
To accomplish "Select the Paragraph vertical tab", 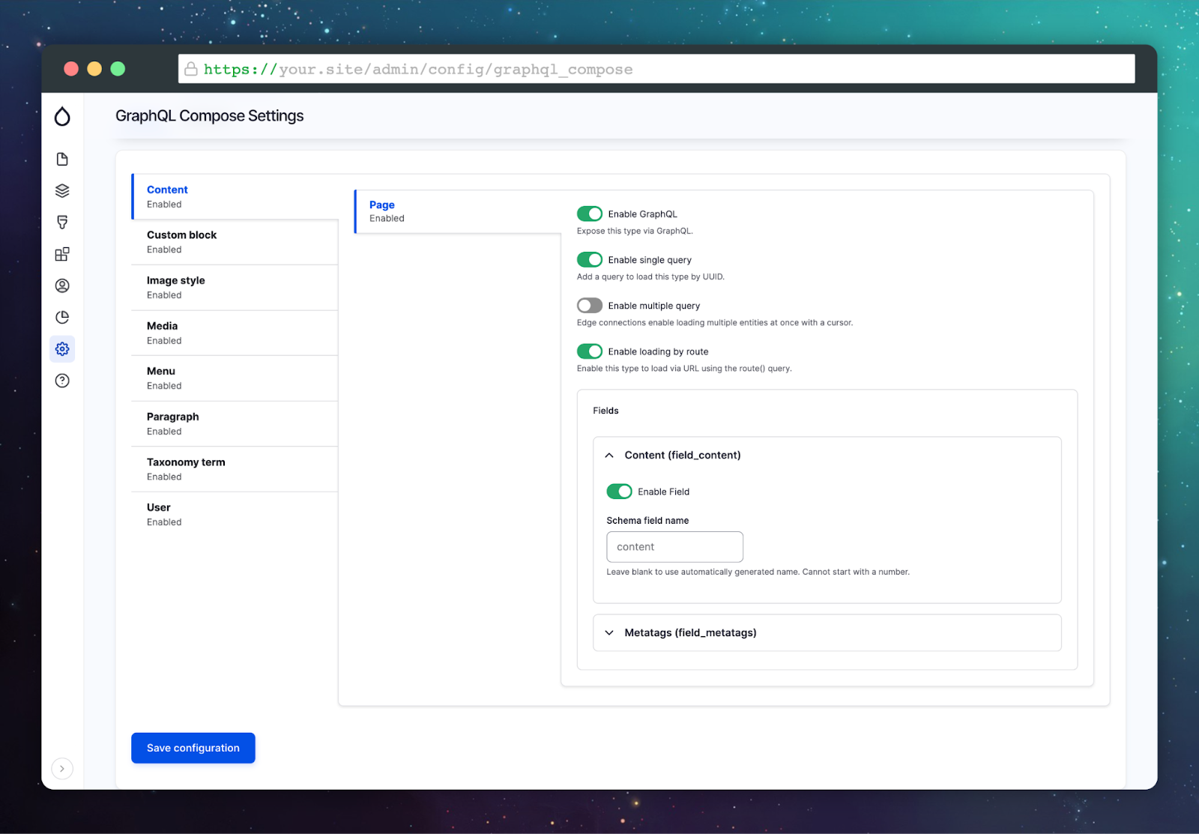I will [235, 424].
